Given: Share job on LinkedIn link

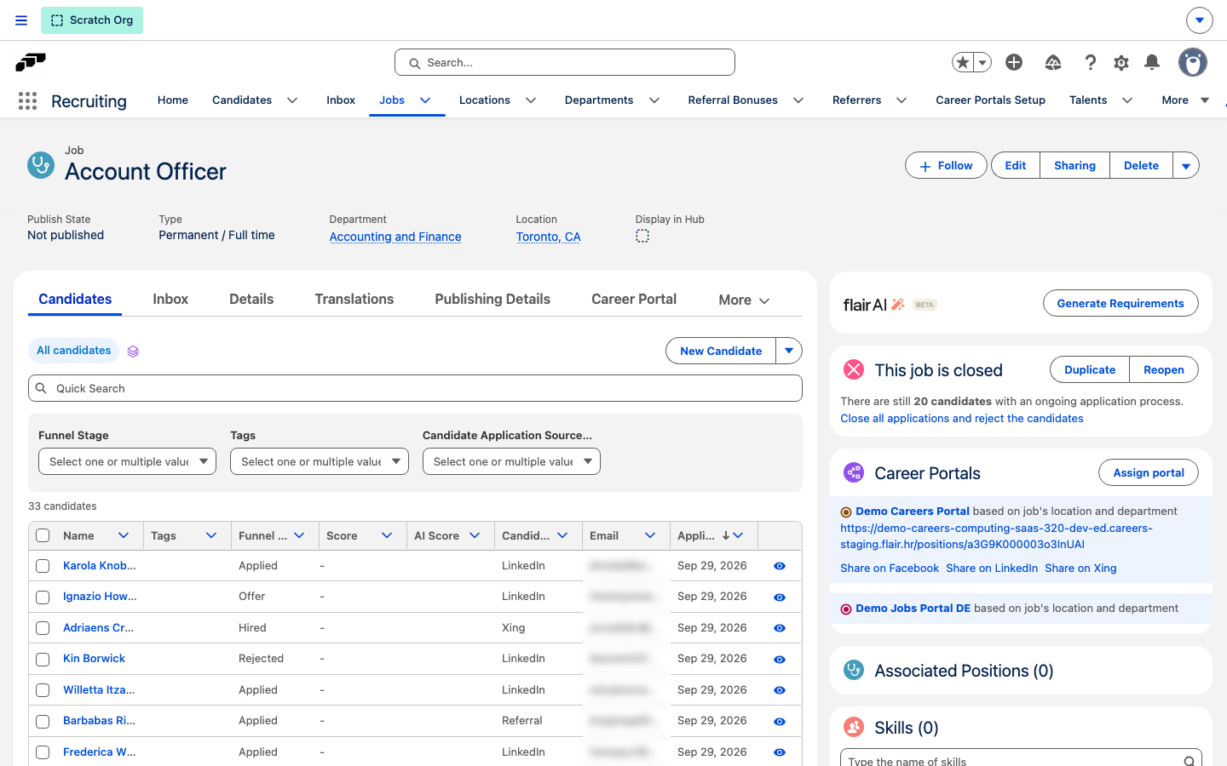Looking at the screenshot, I should [992, 569].
